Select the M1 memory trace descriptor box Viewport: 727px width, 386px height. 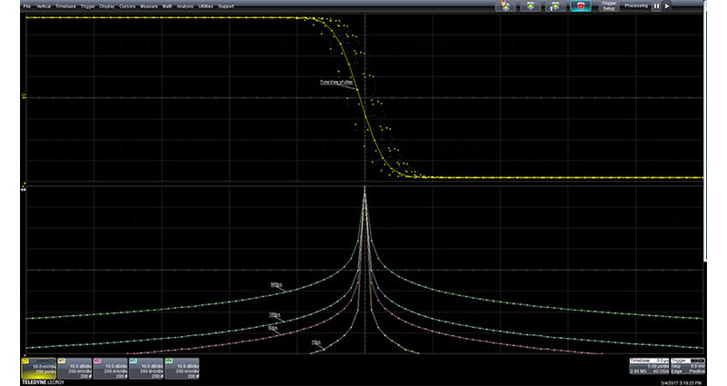coord(73,366)
